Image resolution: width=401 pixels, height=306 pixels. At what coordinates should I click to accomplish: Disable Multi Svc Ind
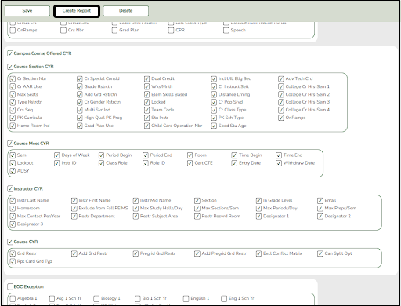click(x=80, y=110)
